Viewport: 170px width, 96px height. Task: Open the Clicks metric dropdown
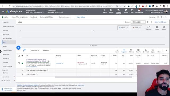123,28
